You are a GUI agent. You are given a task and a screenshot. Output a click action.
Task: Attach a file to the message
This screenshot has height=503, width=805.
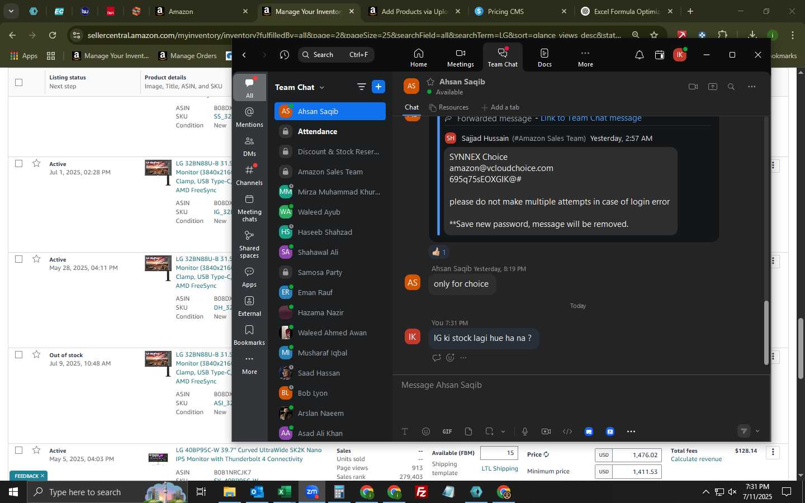(468, 431)
